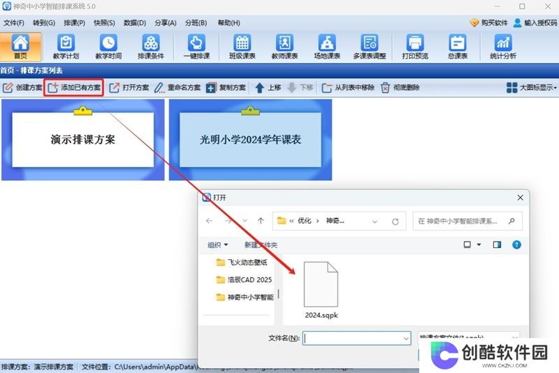Open 快照(S) menu
This screenshot has width=559, height=373.
pos(104,23)
